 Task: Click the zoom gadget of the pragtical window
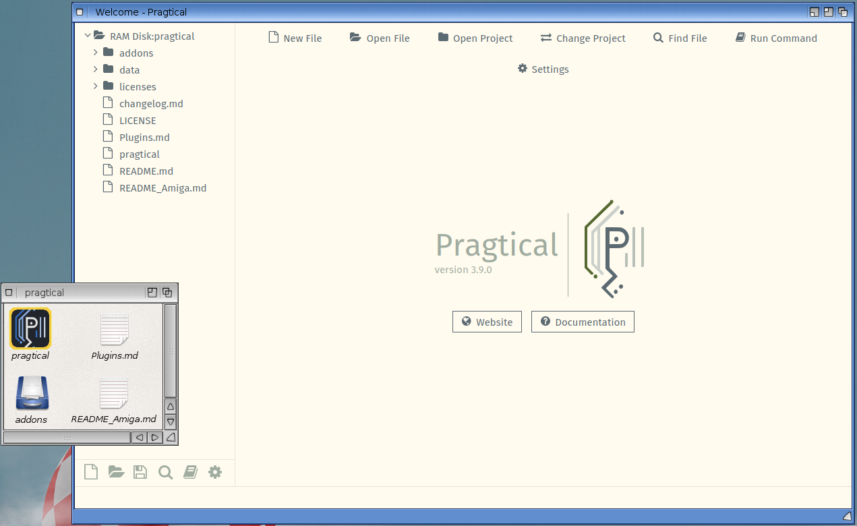[x=152, y=292]
